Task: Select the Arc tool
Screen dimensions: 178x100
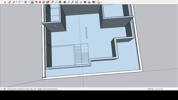Action: pos(20,2)
